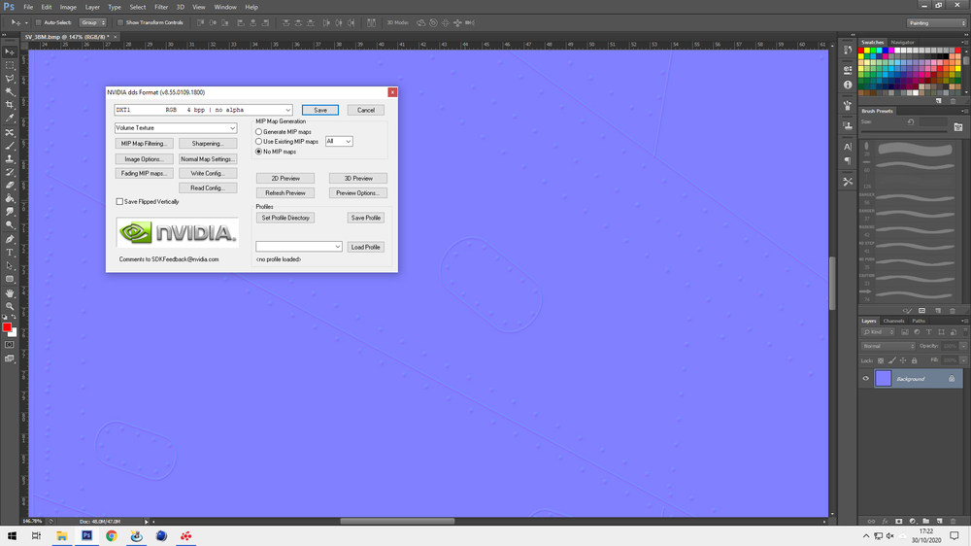Open the Image menu
Image resolution: width=971 pixels, height=546 pixels.
[x=68, y=7]
